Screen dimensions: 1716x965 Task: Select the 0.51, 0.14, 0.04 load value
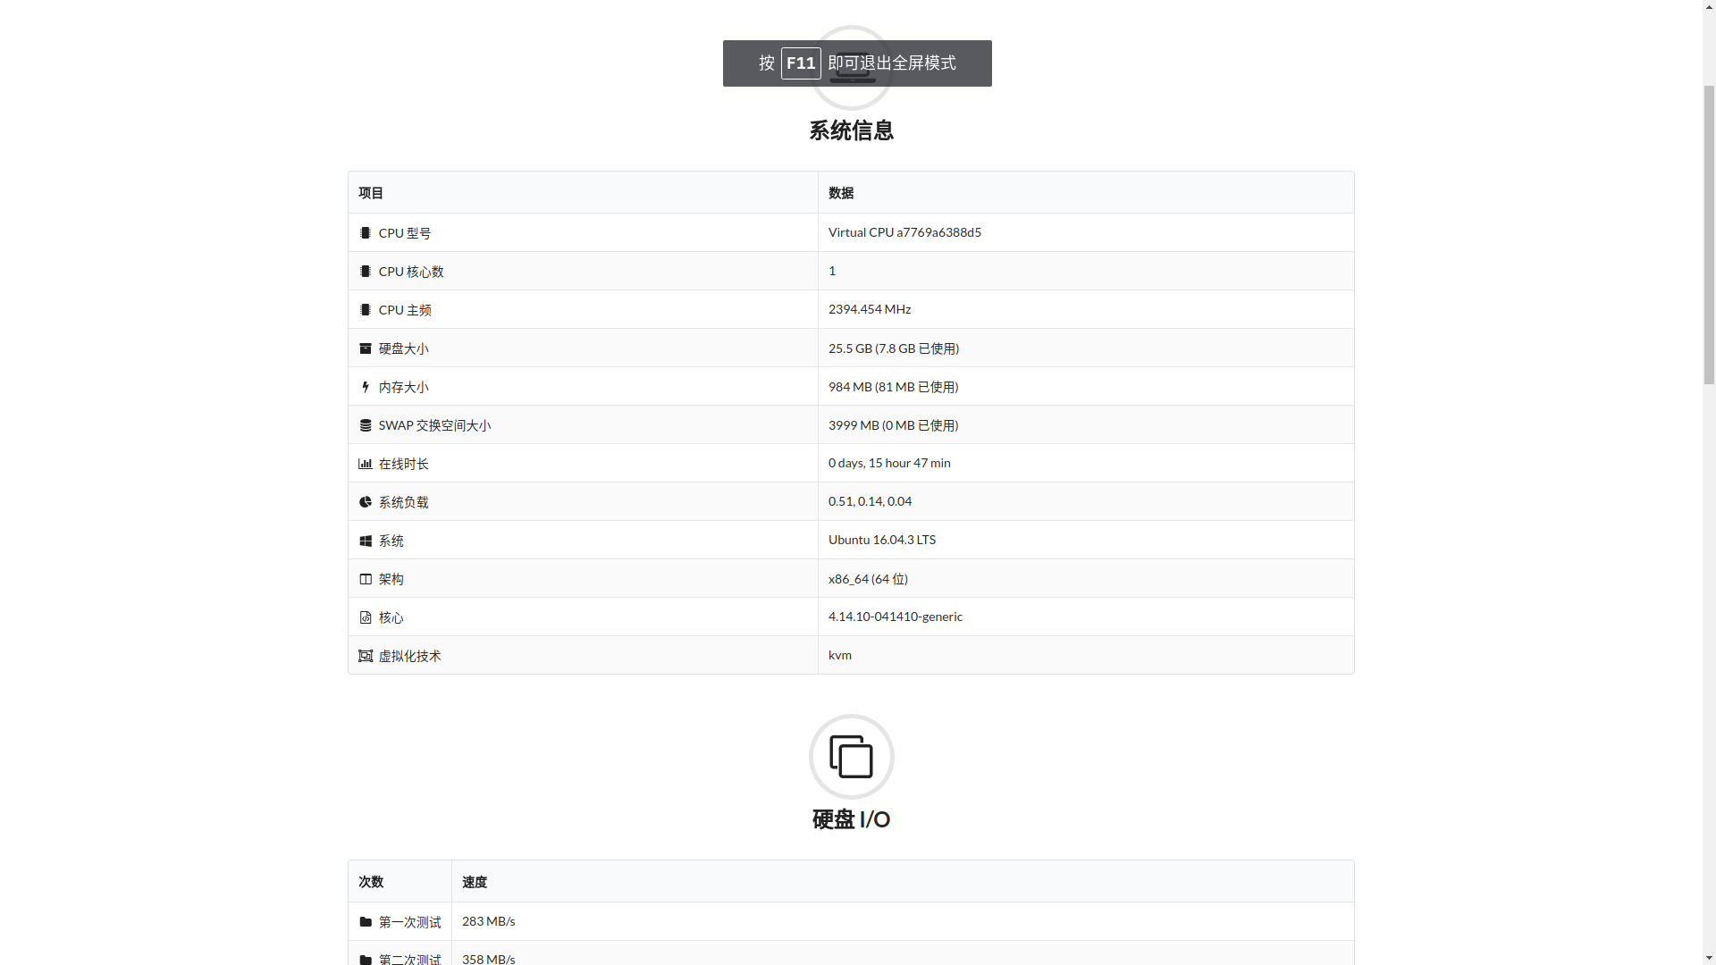(x=870, y=501)
